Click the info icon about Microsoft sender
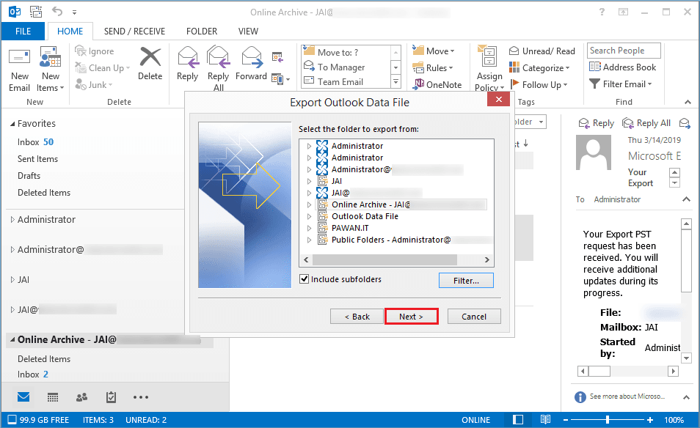The image size is (700, 428). point(580,396)
